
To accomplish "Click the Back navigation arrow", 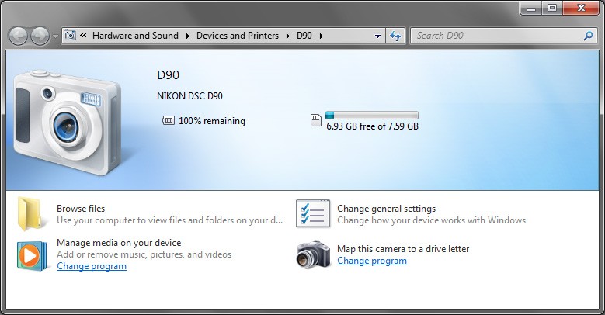I will (x=18, y=36).
